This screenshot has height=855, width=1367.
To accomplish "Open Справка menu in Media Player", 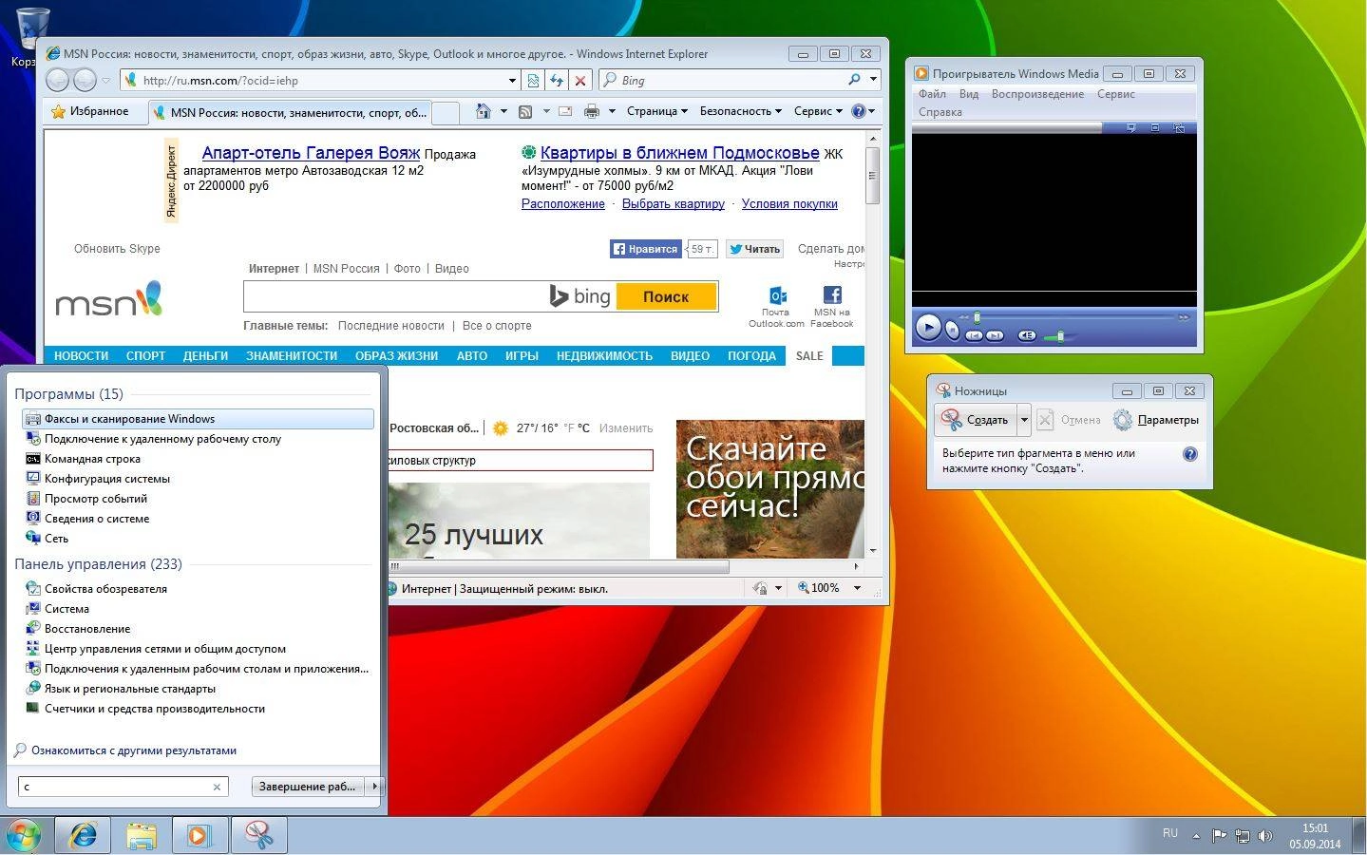I will pos(940,112).
